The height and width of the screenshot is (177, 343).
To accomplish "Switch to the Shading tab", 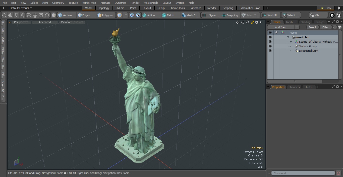I will coord(306,22).
